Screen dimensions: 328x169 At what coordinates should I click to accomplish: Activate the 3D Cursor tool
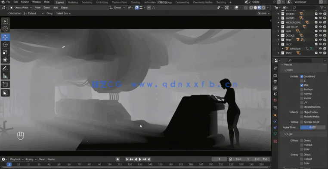pos(5,29)
